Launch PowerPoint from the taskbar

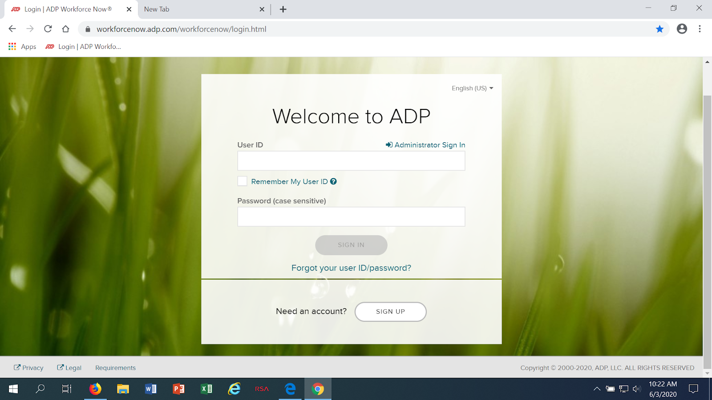178,389
